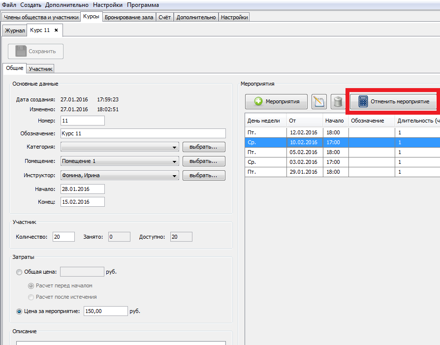Close the Курс 11 tab
The width and height of the screenshot is (440, 345).
56,30
